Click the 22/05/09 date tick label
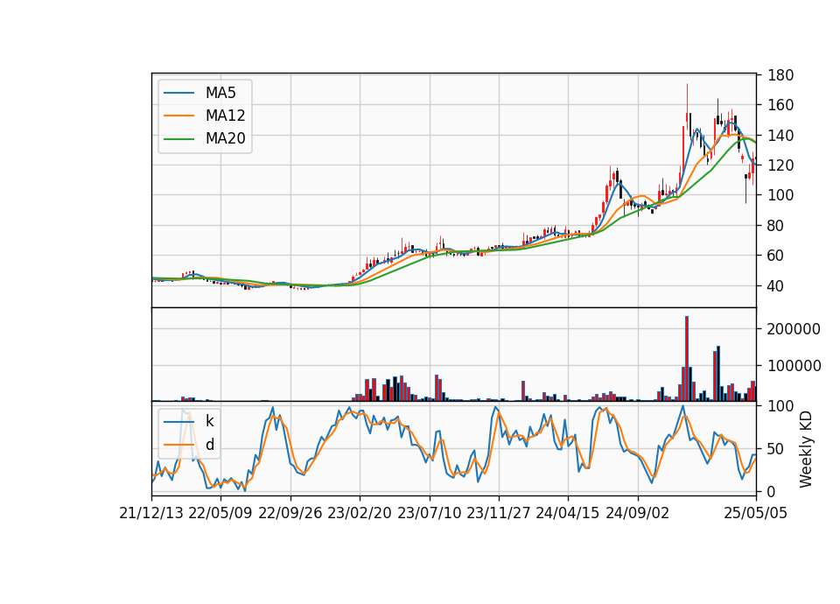Viewport: 840px width, 604px height. 220,513
